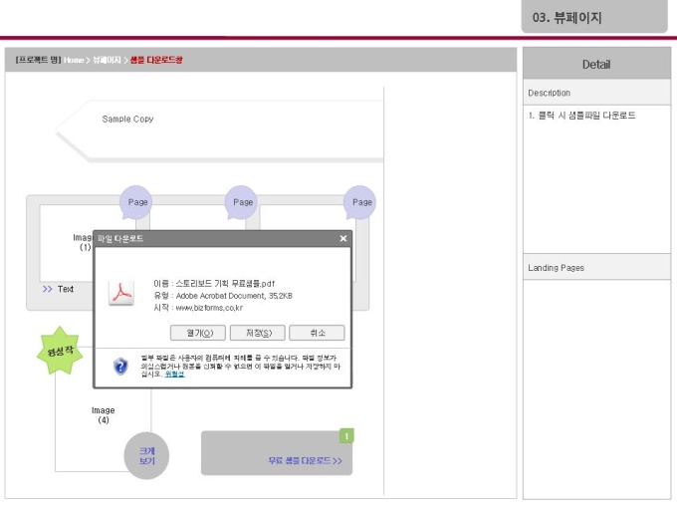Click the 취소 button
Viewport: 677px width, 508px height.
pos(317,333)
